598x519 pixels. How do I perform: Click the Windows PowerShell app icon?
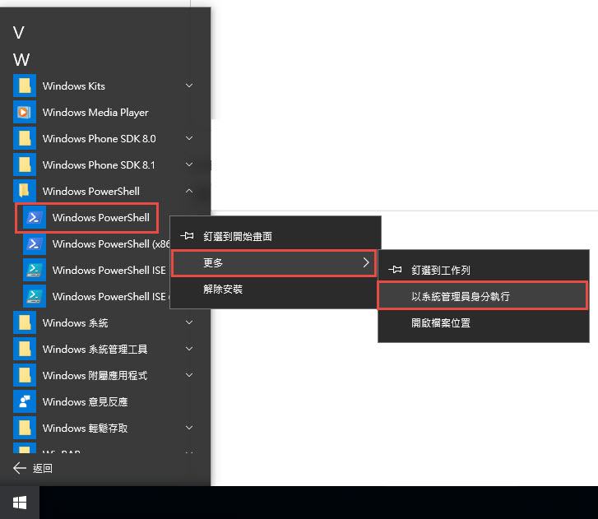tap(35, 217)
